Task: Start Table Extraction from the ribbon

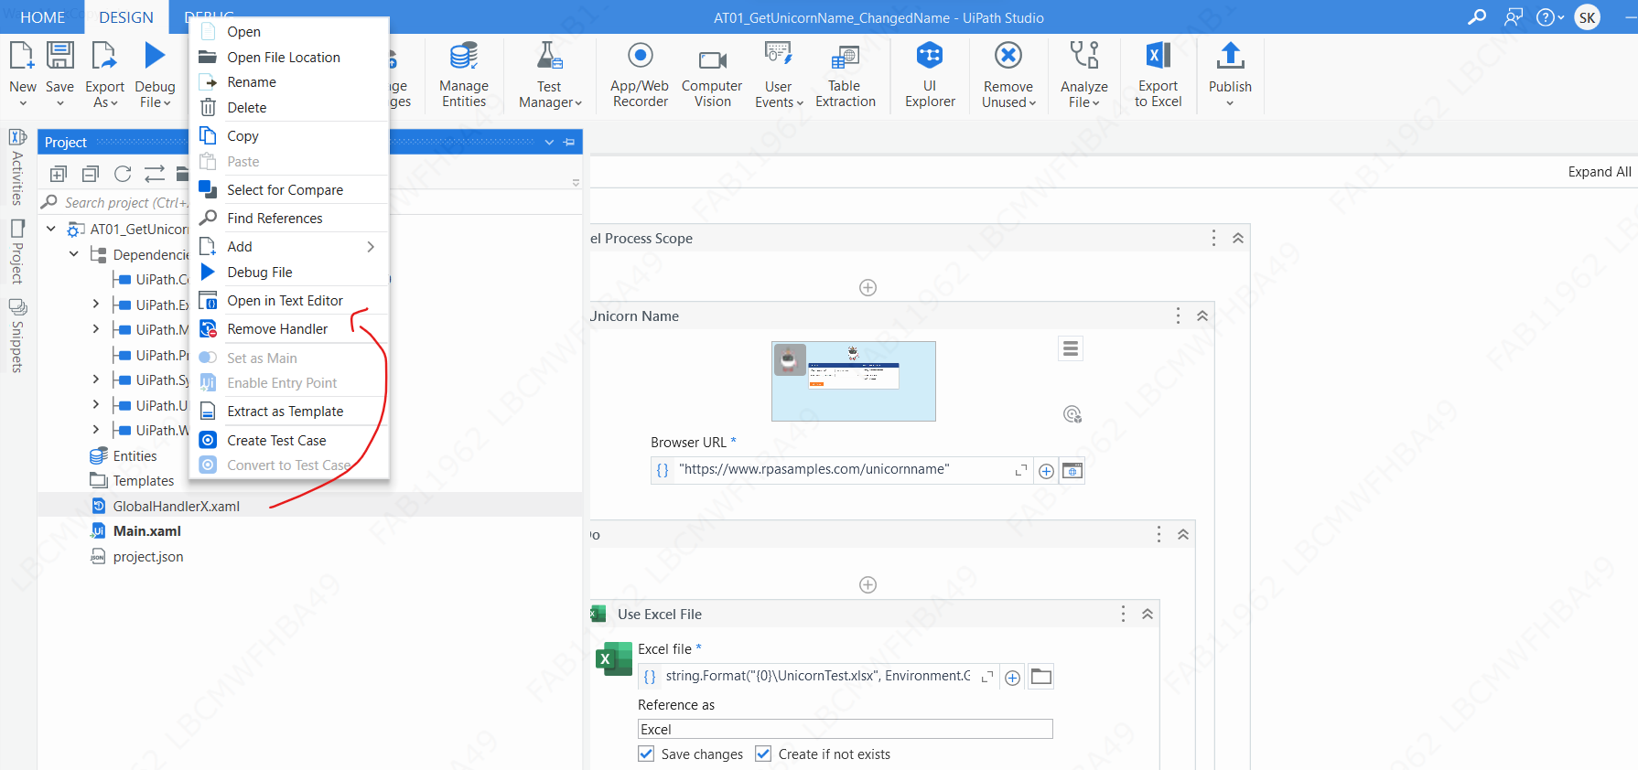Action: tap(846, 73)
